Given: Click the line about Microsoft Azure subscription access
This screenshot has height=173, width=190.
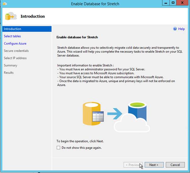Looking at the screenshot, I should (x=96, y=73).
